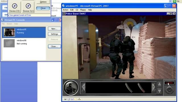Viewport: 182px width, 102px height.
Task: Open Help menu in Virtual PC 2007 window
Action: [x=90, y=10]
